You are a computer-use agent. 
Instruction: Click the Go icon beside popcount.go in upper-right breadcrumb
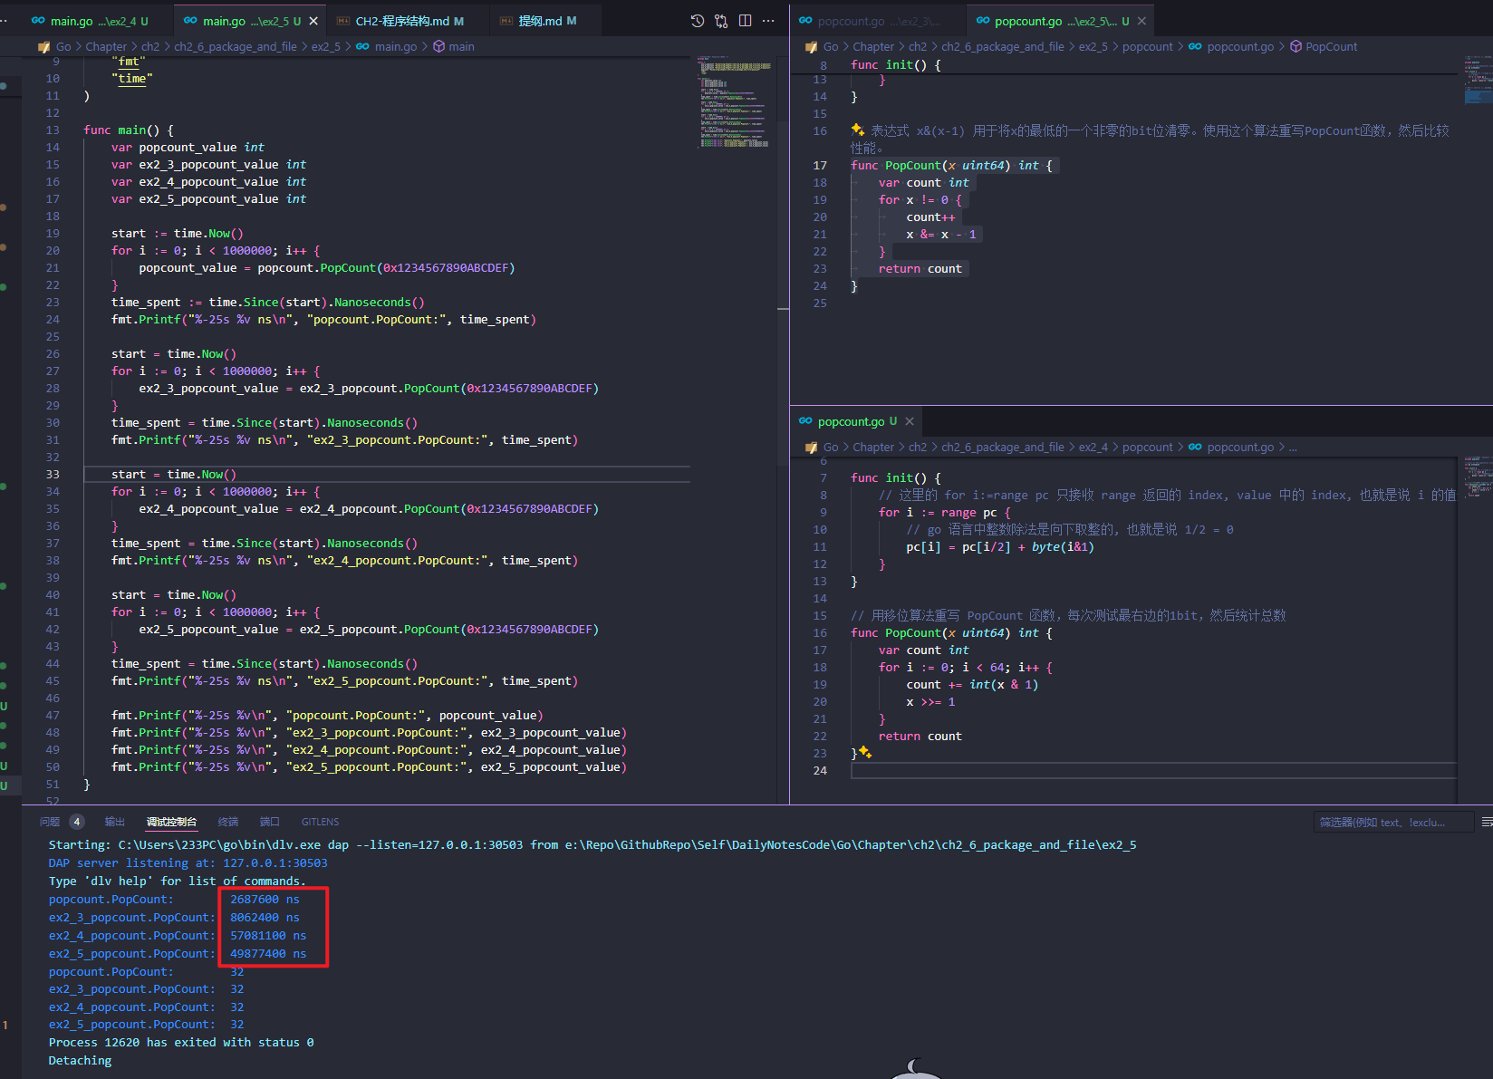pos(1195,46)
